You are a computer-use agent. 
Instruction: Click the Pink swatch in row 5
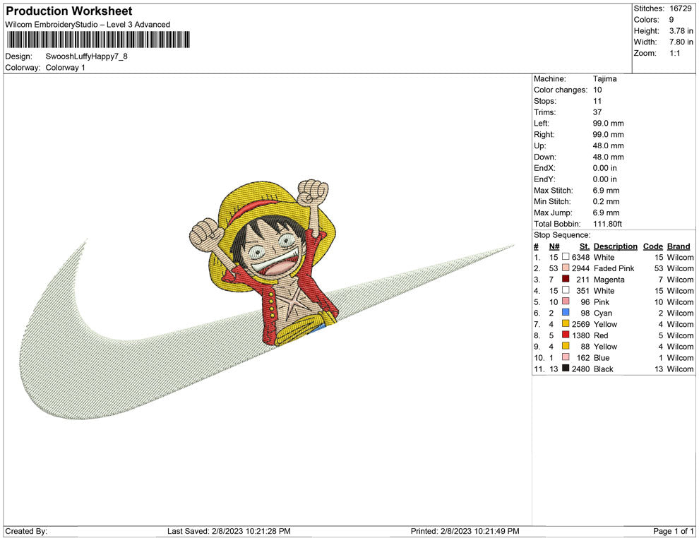(x=566, y=301)
